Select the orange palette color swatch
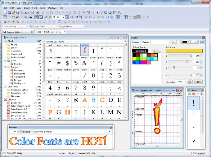The height and width of the screenshot is (157, 211). click(152, 55)
